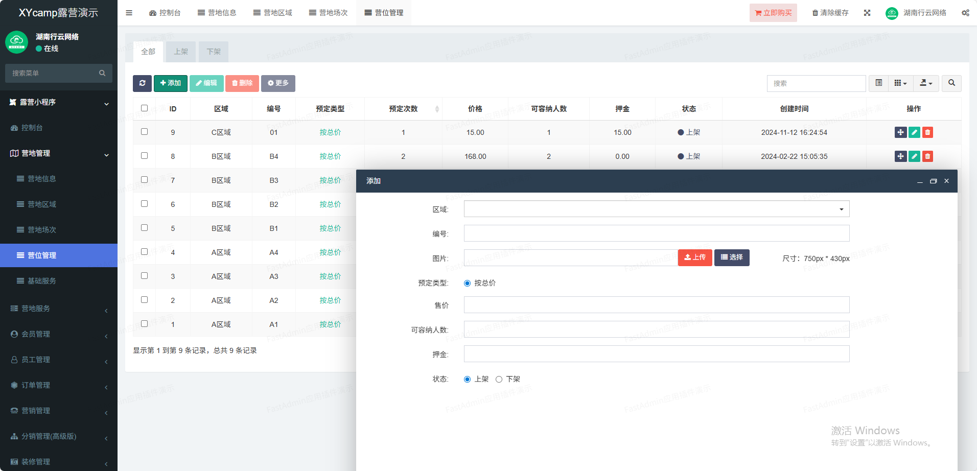This screenshot has height=471, width=977.
Task: Click the green edit icon for row 9
Action: pos(914,132)
